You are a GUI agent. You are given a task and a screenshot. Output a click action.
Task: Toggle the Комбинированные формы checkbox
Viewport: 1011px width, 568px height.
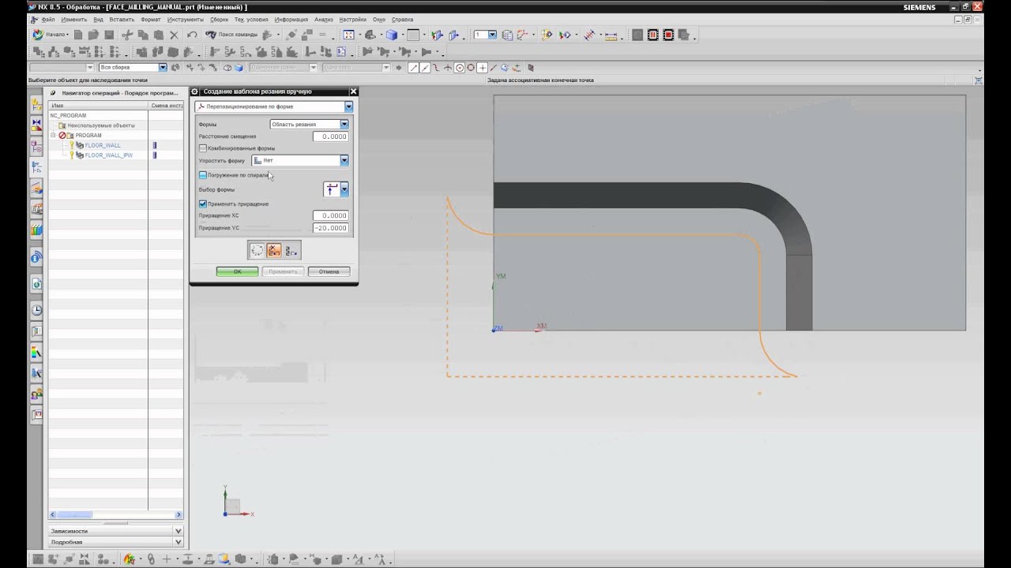coord(203,148)
